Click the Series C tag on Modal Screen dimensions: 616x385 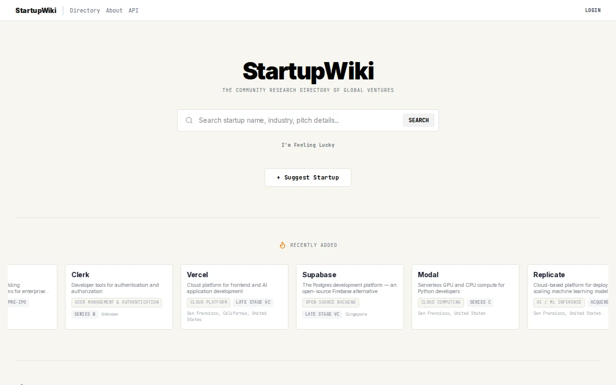pos(480,302)
